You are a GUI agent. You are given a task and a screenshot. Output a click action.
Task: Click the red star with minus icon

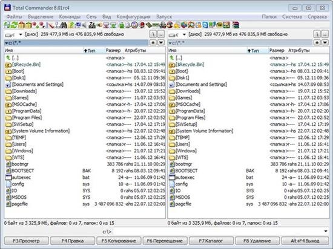point(42,25)
